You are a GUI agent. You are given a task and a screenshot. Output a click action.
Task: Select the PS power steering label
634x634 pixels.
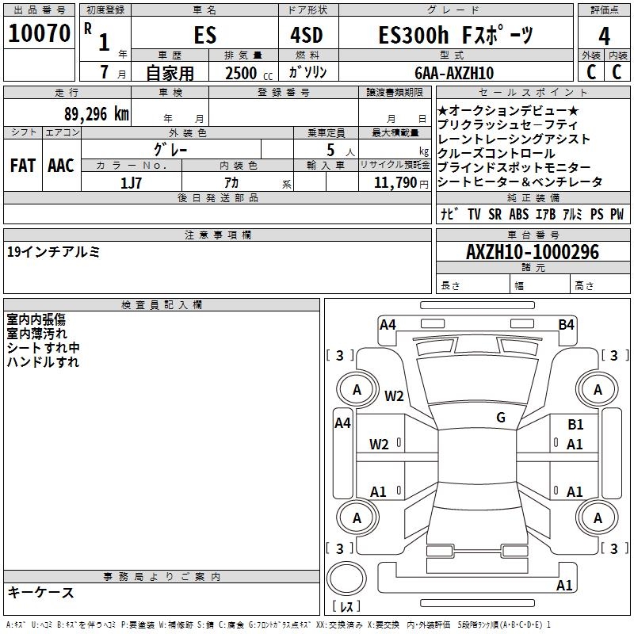point(597,214)
